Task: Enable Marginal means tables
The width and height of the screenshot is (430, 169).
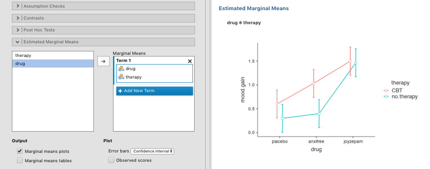Action: [20, 161]
